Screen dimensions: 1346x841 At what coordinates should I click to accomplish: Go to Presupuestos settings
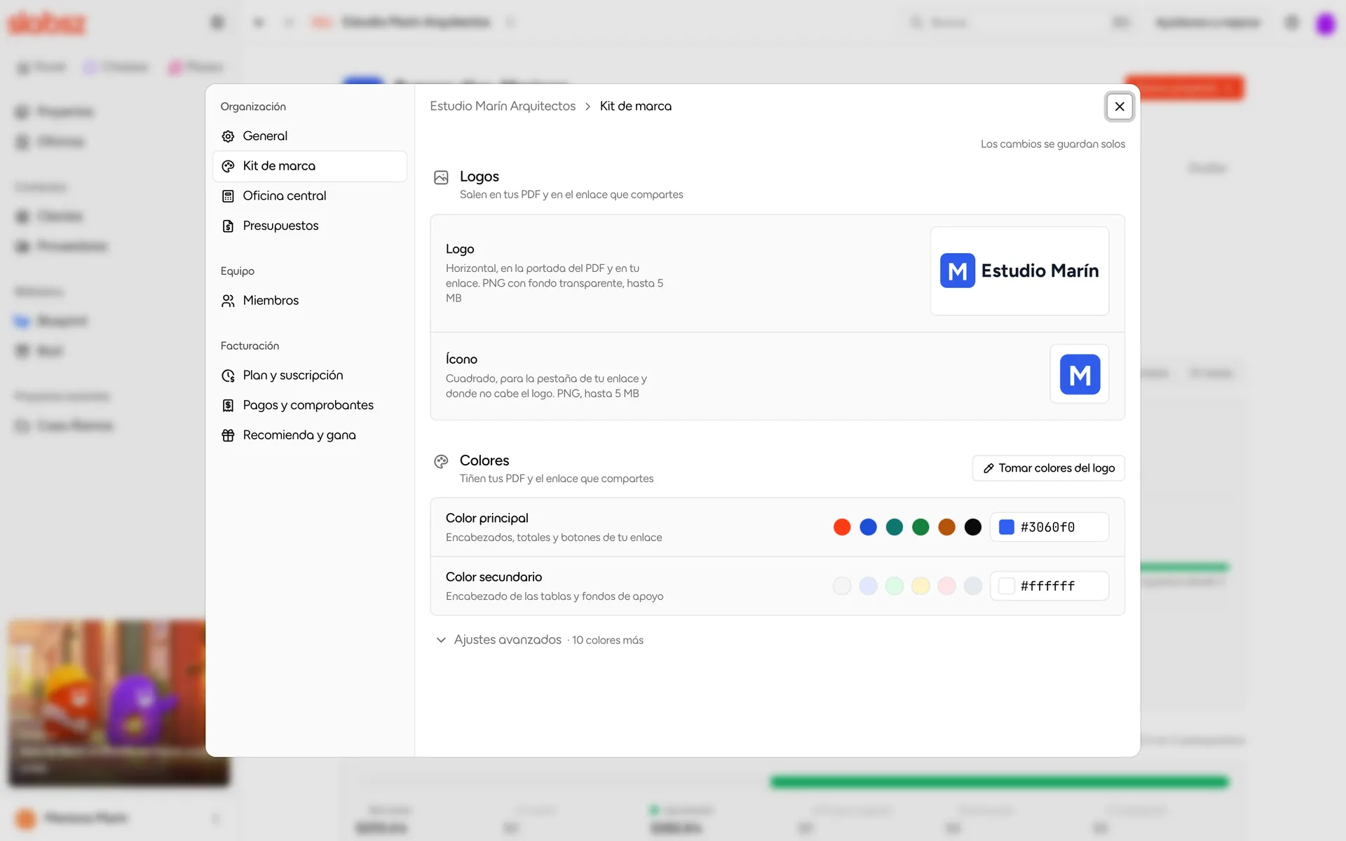click(309, 226)
